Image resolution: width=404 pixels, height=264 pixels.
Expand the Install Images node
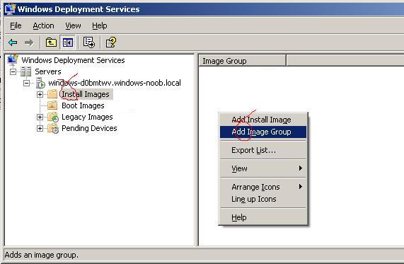point(40,94)
